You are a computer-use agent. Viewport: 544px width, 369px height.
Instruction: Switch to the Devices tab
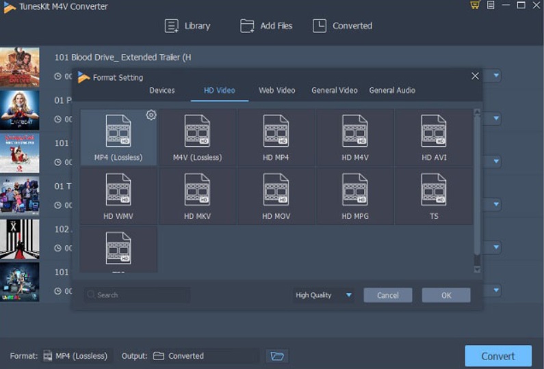(x=162, y=90)
